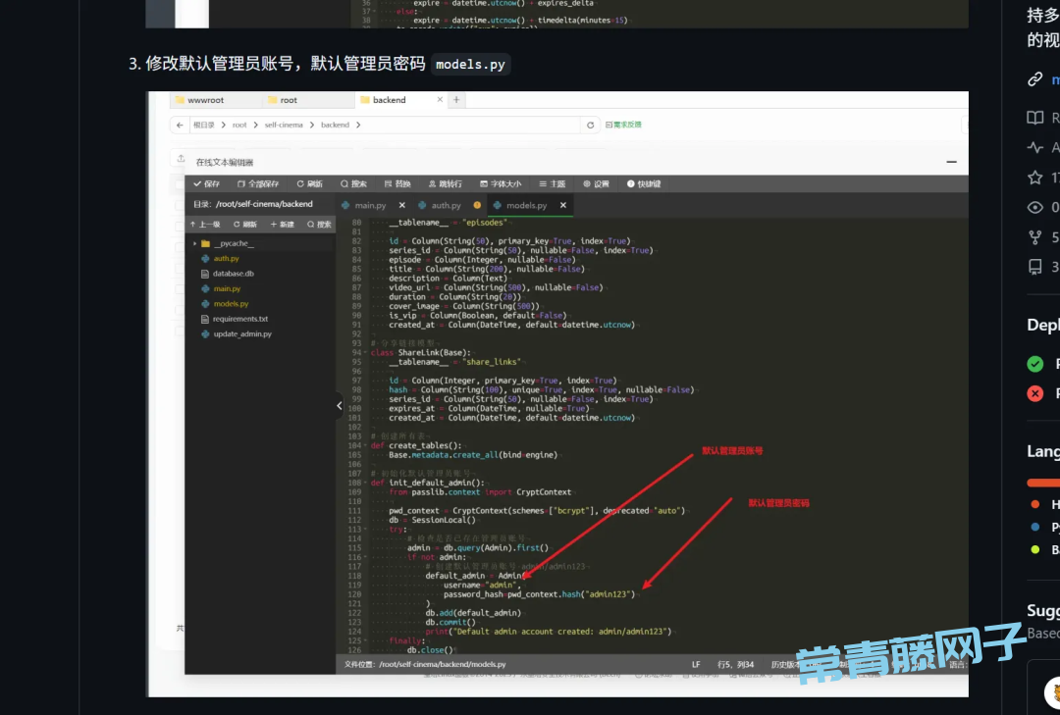The image size is (1060, 715).
Task: Expand the __pycache__ folder in file tree
Action: tap(195, 243)
